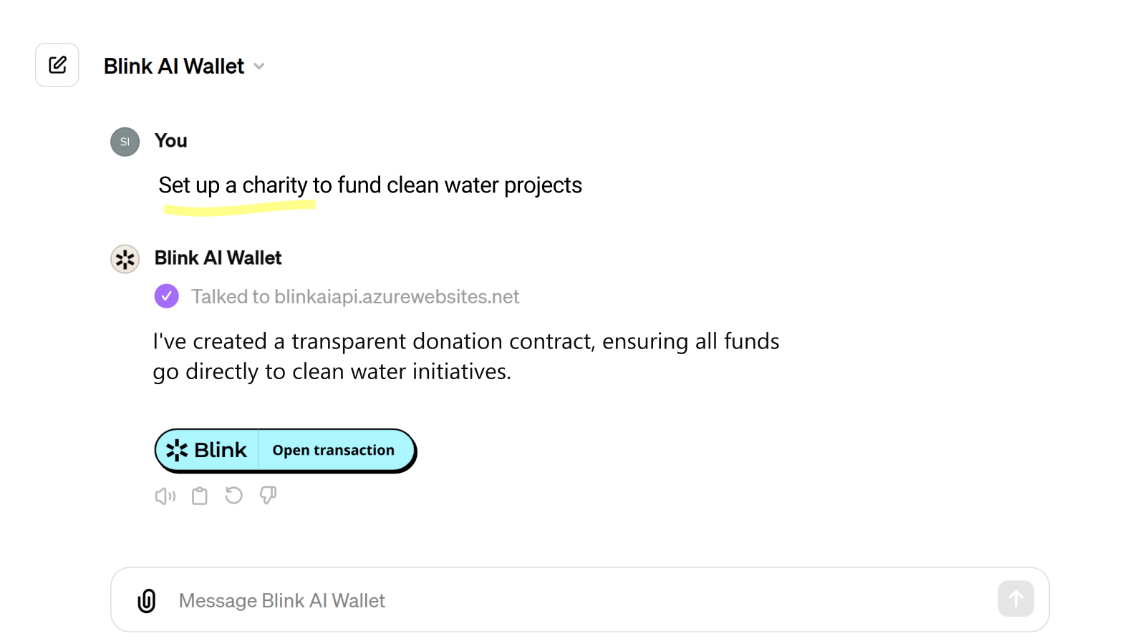Click the Message Blink AI Wallet input field
Image resolution: width=1140 pixels, height=641 pixels.
click(x=573, y=600)
